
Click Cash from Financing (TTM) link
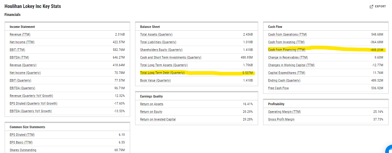tap(286, 50)
